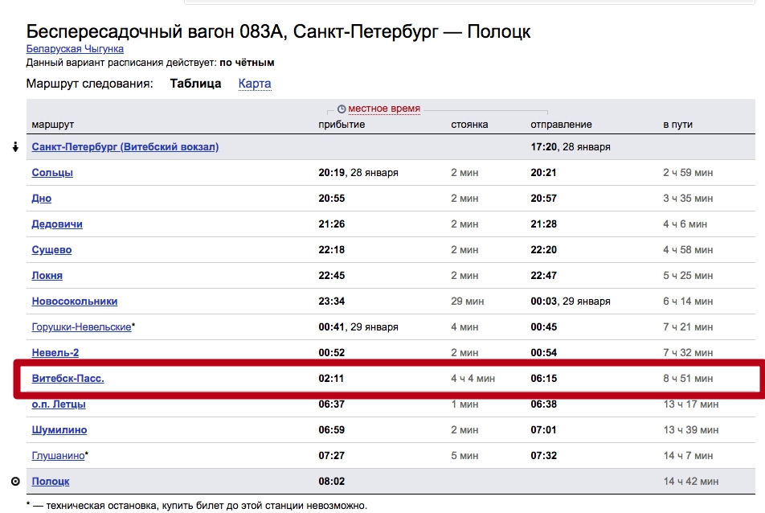765x513 pixels.
Task: Switch to the Карта route view
Action: point(255,84)
